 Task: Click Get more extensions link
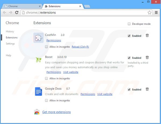[x=56, y=112]
